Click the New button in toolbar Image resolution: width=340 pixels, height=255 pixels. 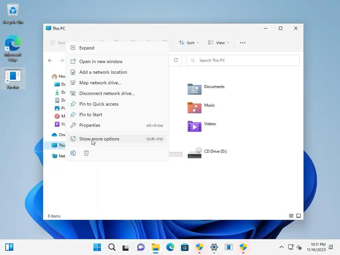(58, 43)
